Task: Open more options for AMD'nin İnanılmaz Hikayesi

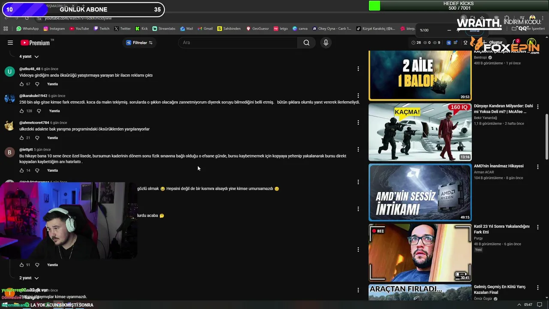Action: click(x=538, y=167)
